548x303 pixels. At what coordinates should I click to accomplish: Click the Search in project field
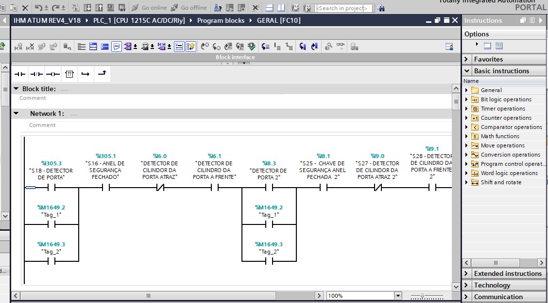click(x=344, y=8)
